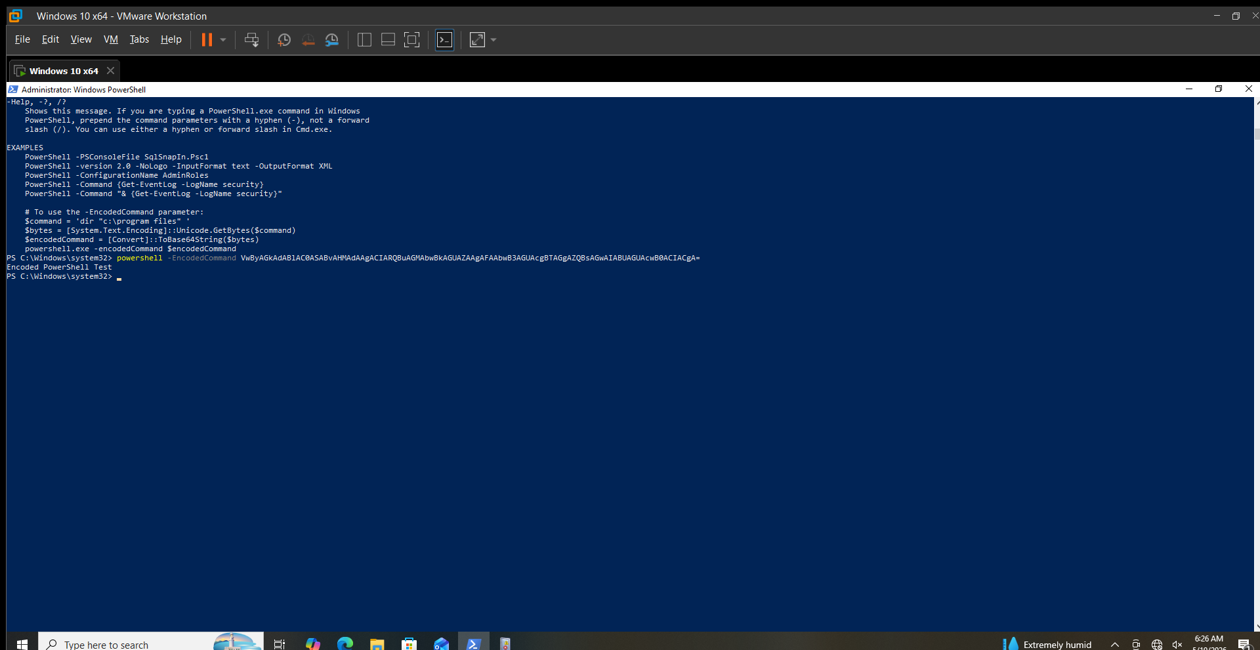Click the PowerShell window title bar icon
1260x650 pixels.
pos(13,89)
